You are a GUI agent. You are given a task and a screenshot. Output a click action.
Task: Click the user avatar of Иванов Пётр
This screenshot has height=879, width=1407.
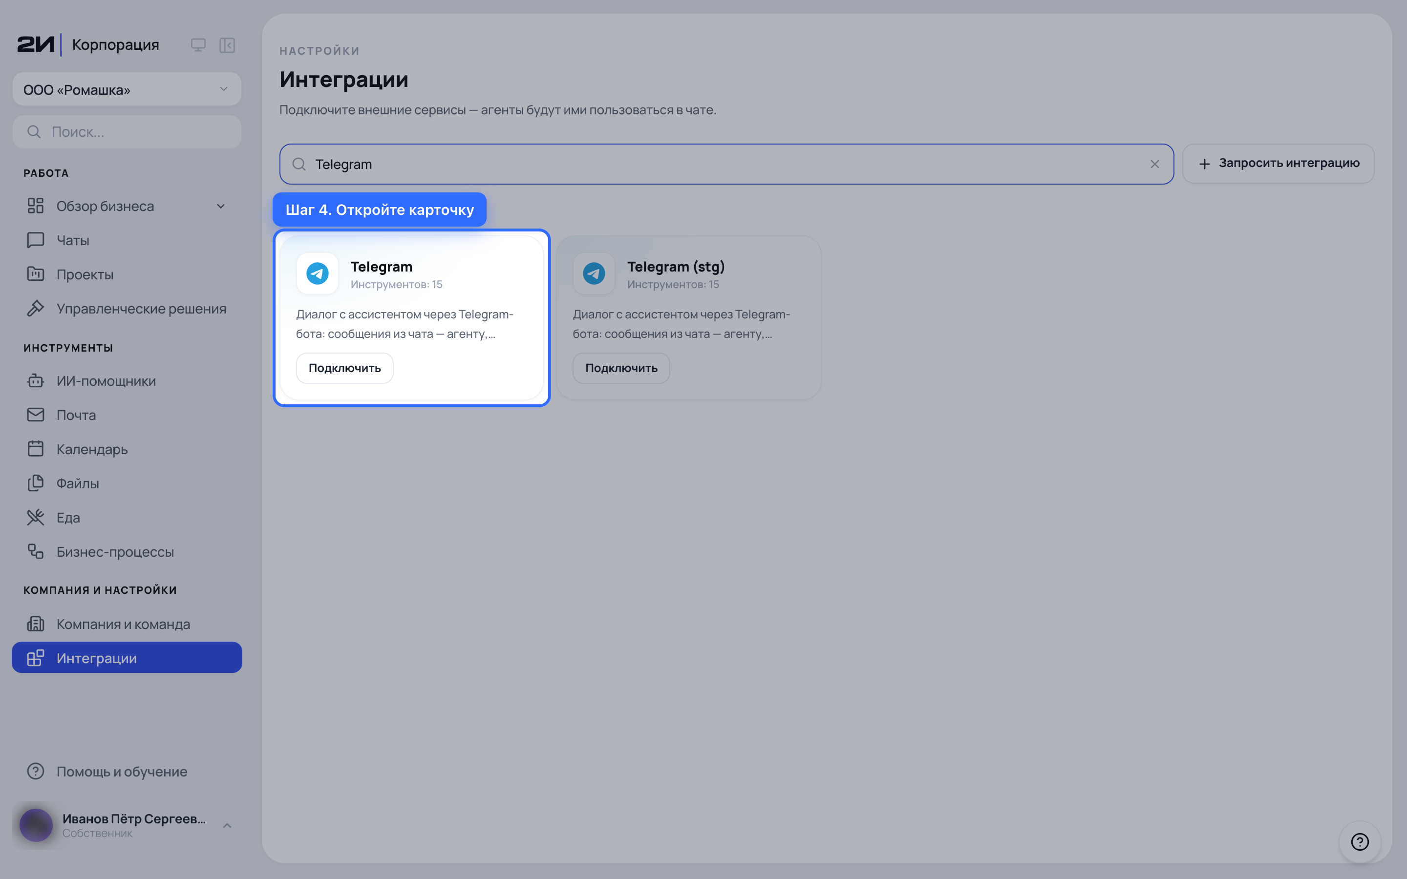pos(36,825)
